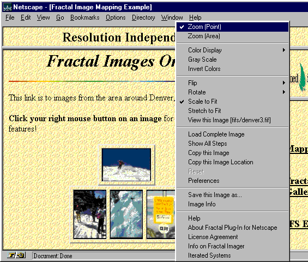Click the green leaf logo at right

(303, 78)
